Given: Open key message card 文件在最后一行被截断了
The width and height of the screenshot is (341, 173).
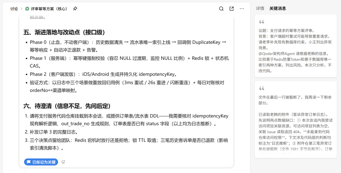Looking at the screenshot, I should coord(296,120).
